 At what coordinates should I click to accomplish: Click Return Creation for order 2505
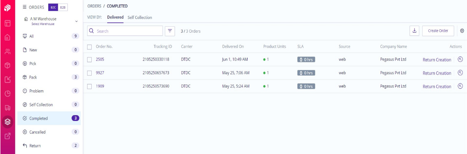437,60
